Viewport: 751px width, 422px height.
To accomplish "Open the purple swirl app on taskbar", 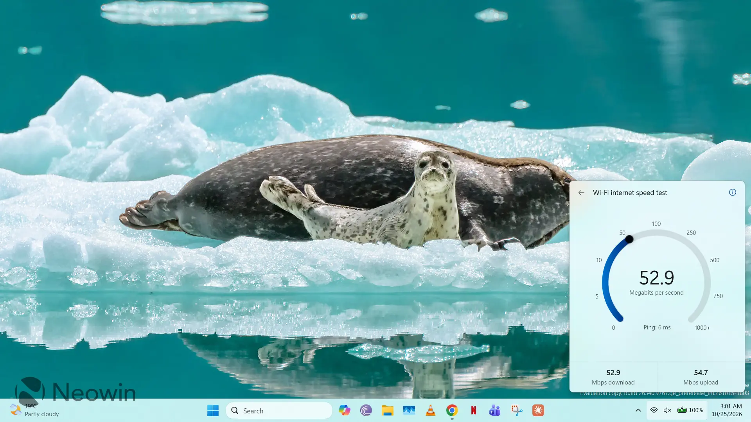I will [366, 410].
